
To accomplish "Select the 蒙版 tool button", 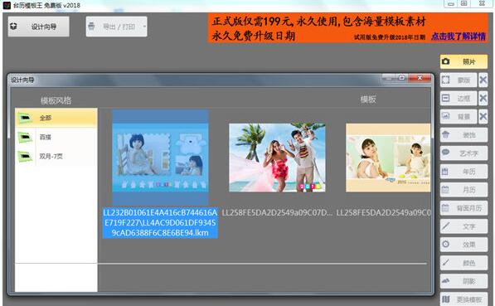I will [459, 80].
